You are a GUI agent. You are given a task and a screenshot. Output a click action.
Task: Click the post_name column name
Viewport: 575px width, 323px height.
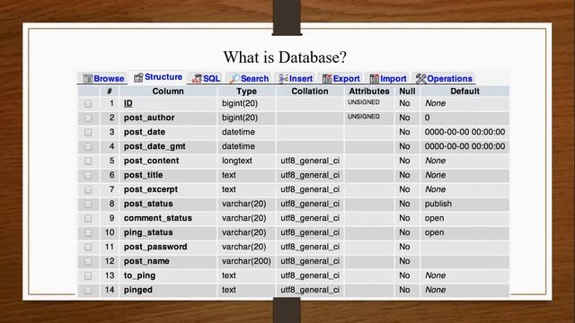pyautogui.click(x=146, y=261)
